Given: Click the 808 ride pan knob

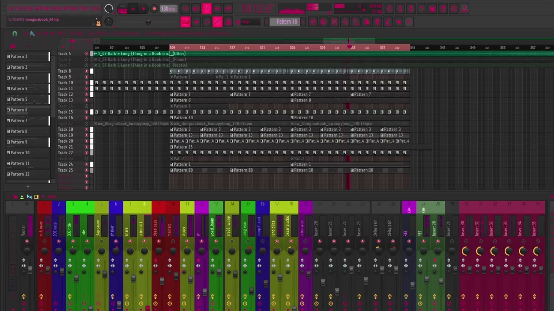Looking at the screenshot, I should (73, 251).
